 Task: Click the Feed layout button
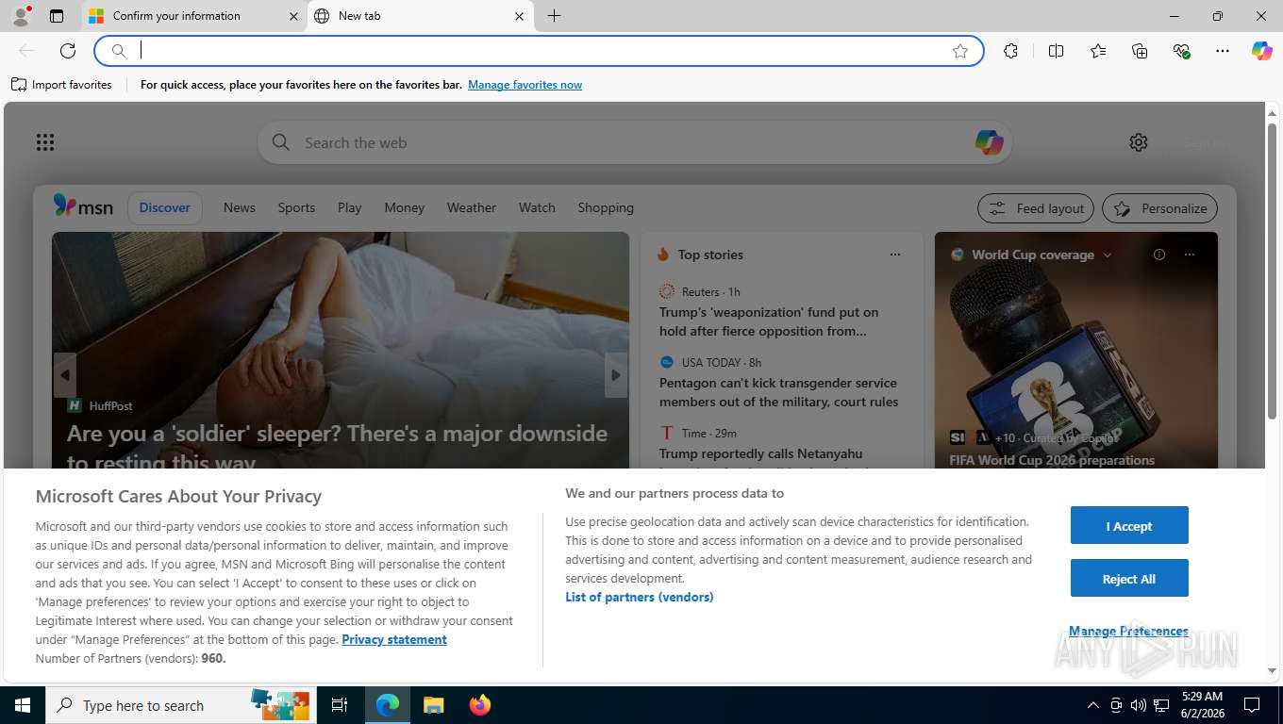point(1036,208)
